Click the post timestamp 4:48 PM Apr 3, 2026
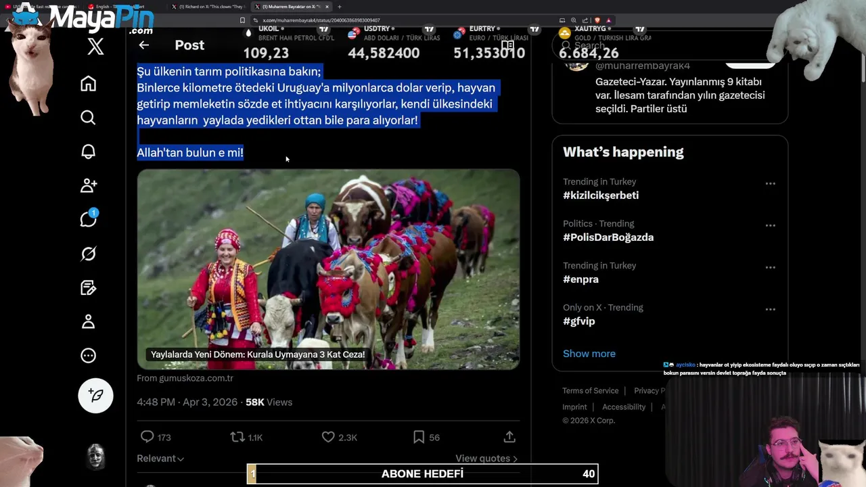The image size is (866, 487). coord(187,402)
